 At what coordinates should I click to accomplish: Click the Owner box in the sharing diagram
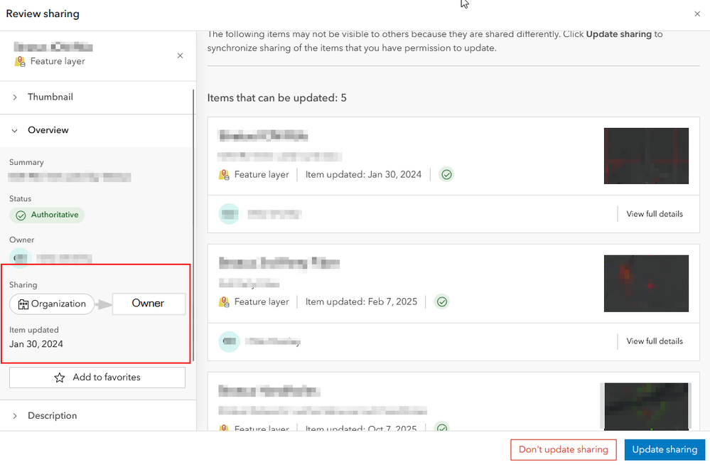pos(149,303)
